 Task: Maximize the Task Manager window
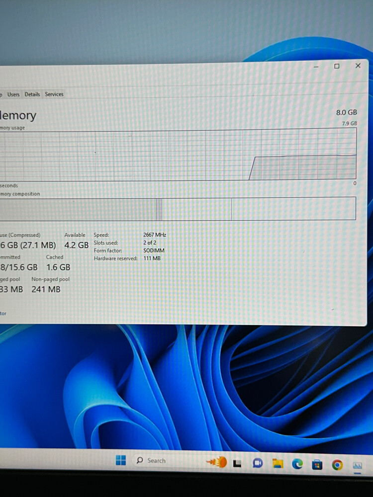[337, 66]
